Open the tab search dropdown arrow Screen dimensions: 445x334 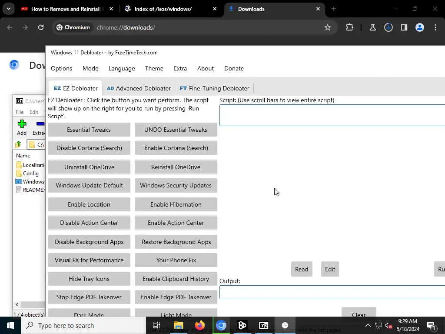point(9,9)
